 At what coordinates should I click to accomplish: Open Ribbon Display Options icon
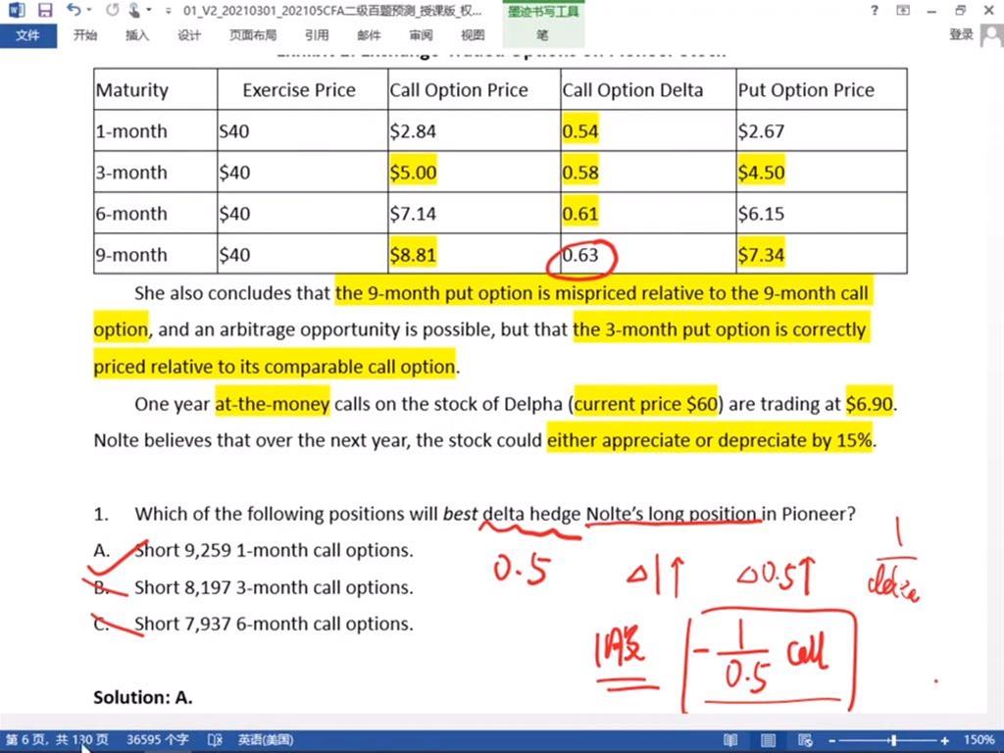(903, 10)
